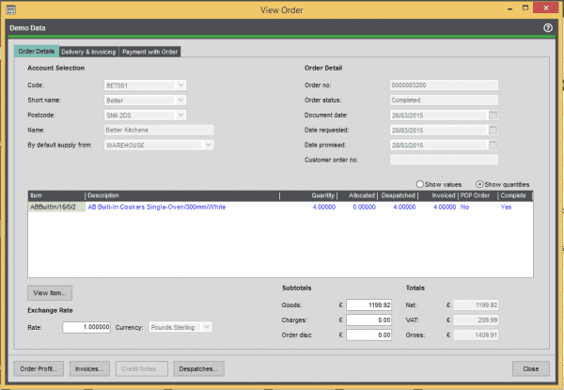This screenshot has height=390, width=564.
Task: Switch to the Payment with Order tab
Action: [149, 52]
